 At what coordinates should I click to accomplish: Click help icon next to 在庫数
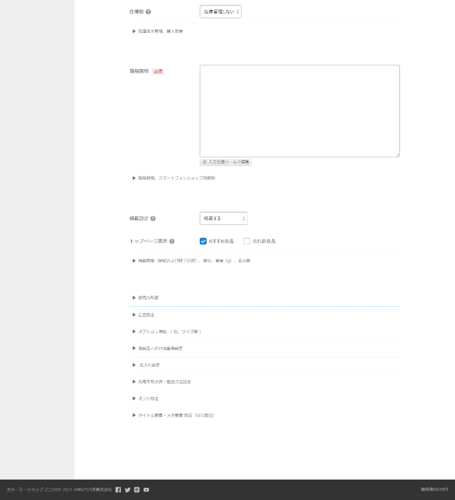148,12
